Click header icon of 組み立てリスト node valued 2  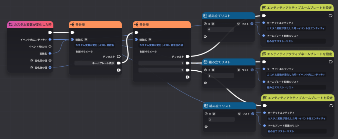tap(206, 106)
